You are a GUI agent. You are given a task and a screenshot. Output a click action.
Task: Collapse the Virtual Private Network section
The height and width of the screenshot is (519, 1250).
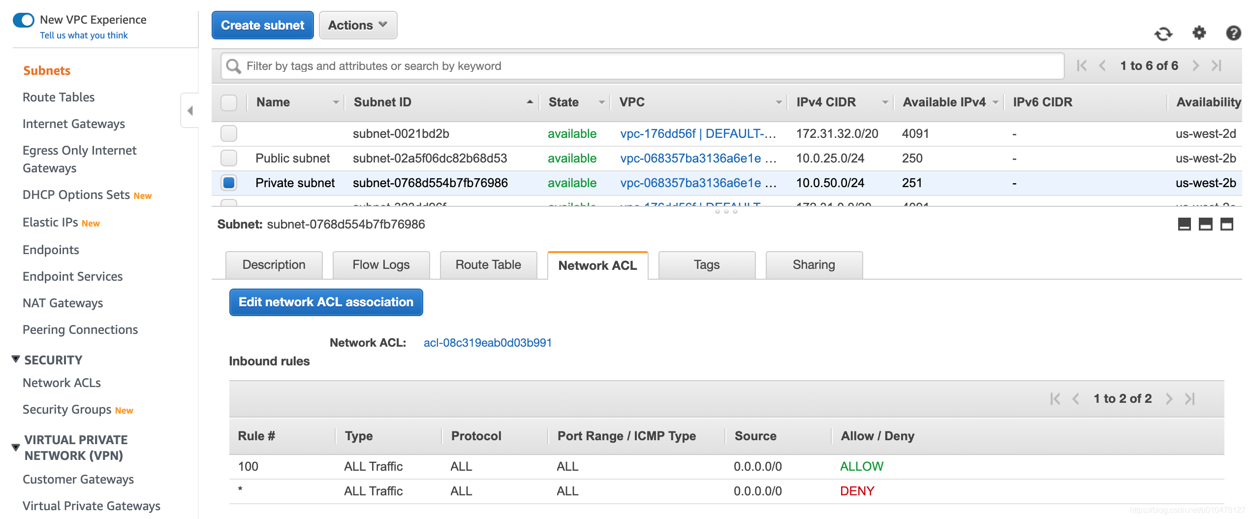pos(16,447)
